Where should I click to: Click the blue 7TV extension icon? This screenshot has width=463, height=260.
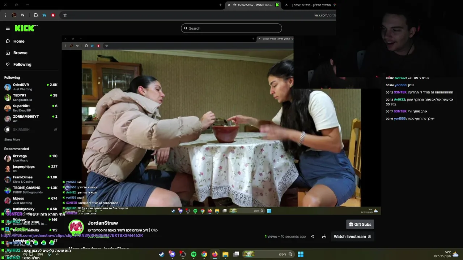coord(44,15)
